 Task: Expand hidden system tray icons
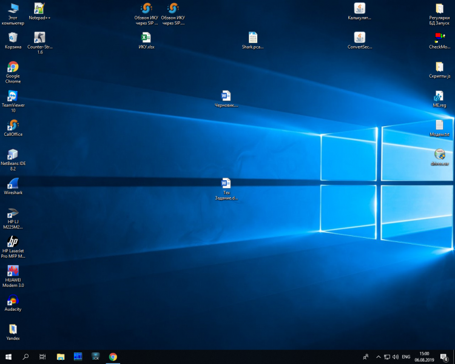pos(379,357)
